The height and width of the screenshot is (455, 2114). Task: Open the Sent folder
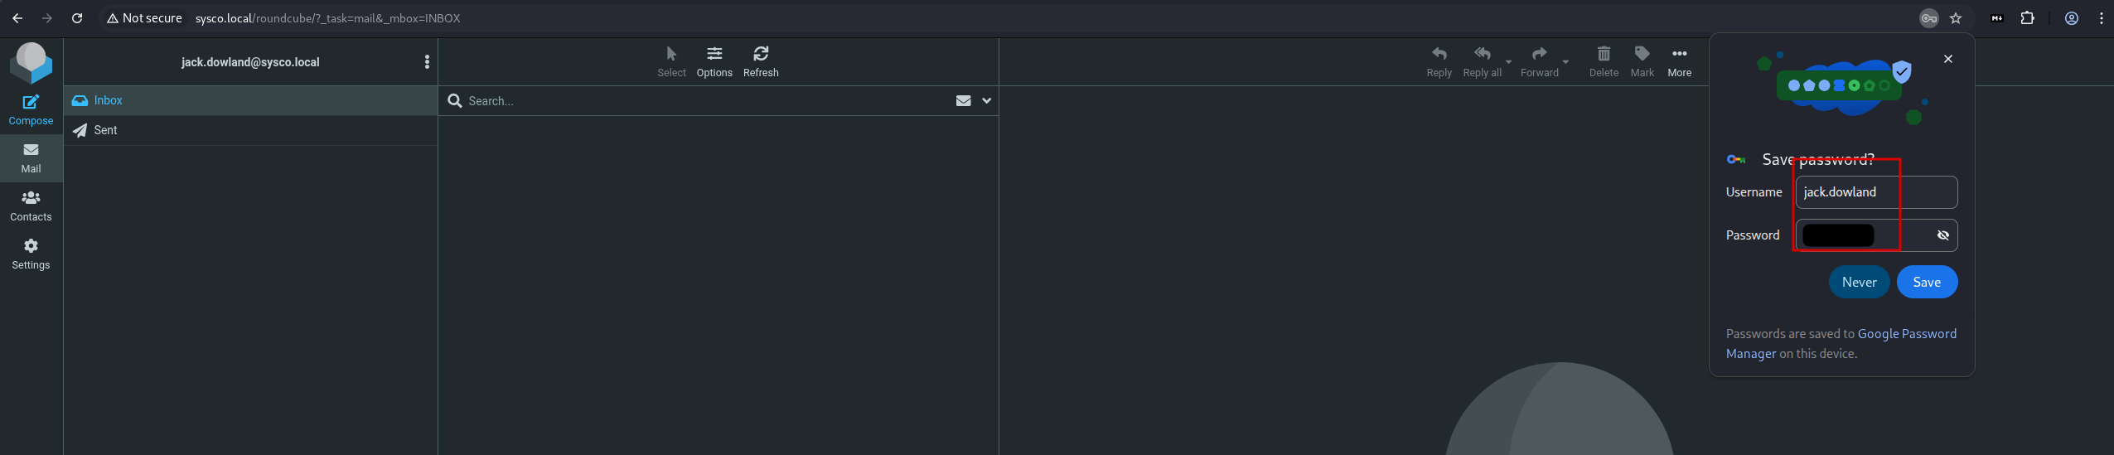(250, 130)
